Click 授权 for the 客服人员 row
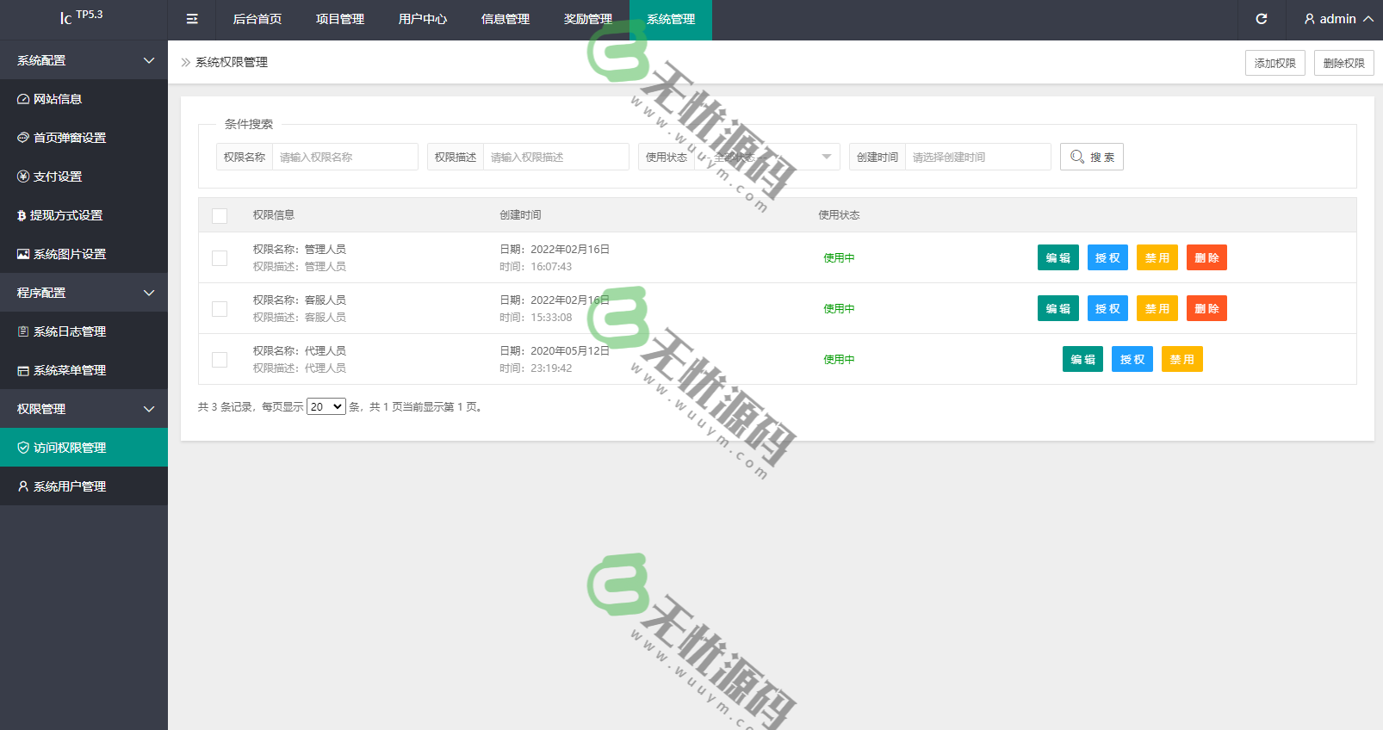 (x=1107, y=308)
